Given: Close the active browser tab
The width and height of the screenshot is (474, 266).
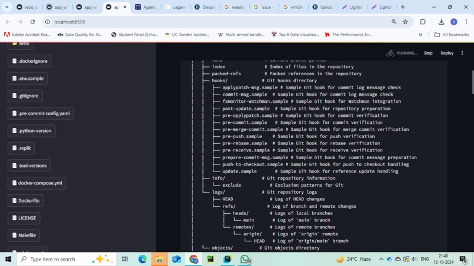Looking at the screenshot, I should coord(125,7).
